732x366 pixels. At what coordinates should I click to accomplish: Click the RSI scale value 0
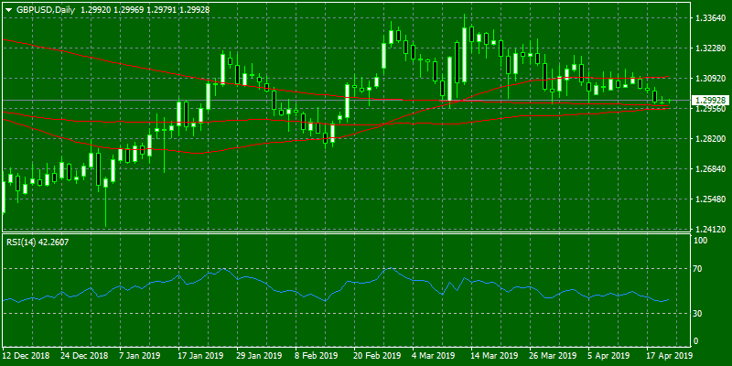pos(697,341)
